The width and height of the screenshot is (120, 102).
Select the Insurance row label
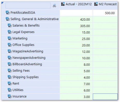pos(19,96)
